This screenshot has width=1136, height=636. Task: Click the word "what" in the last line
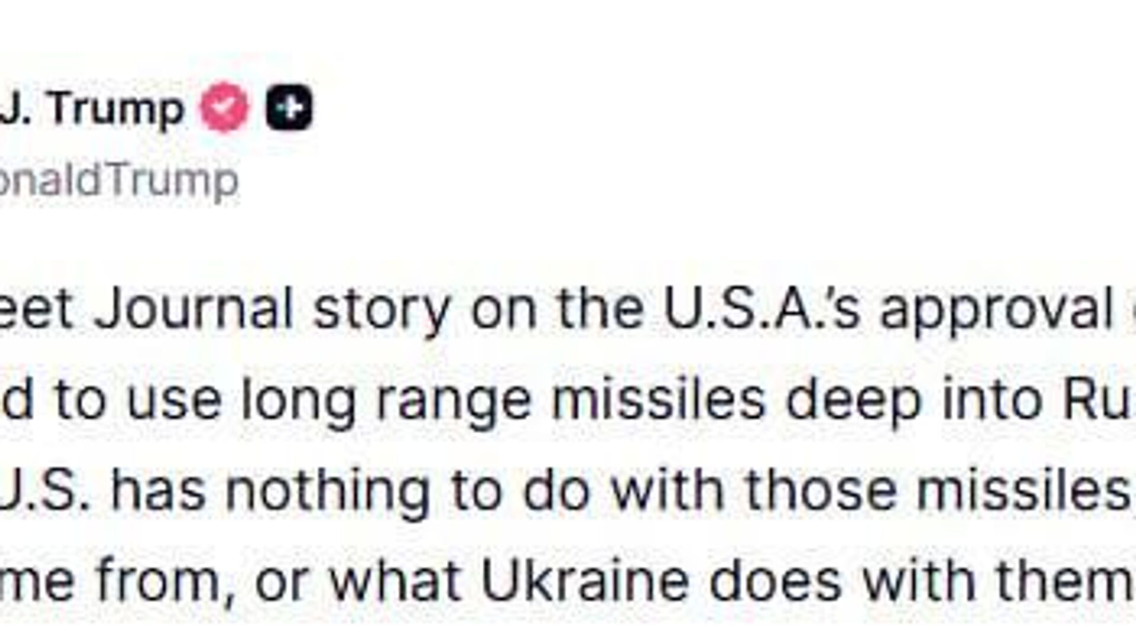(395, 579)
